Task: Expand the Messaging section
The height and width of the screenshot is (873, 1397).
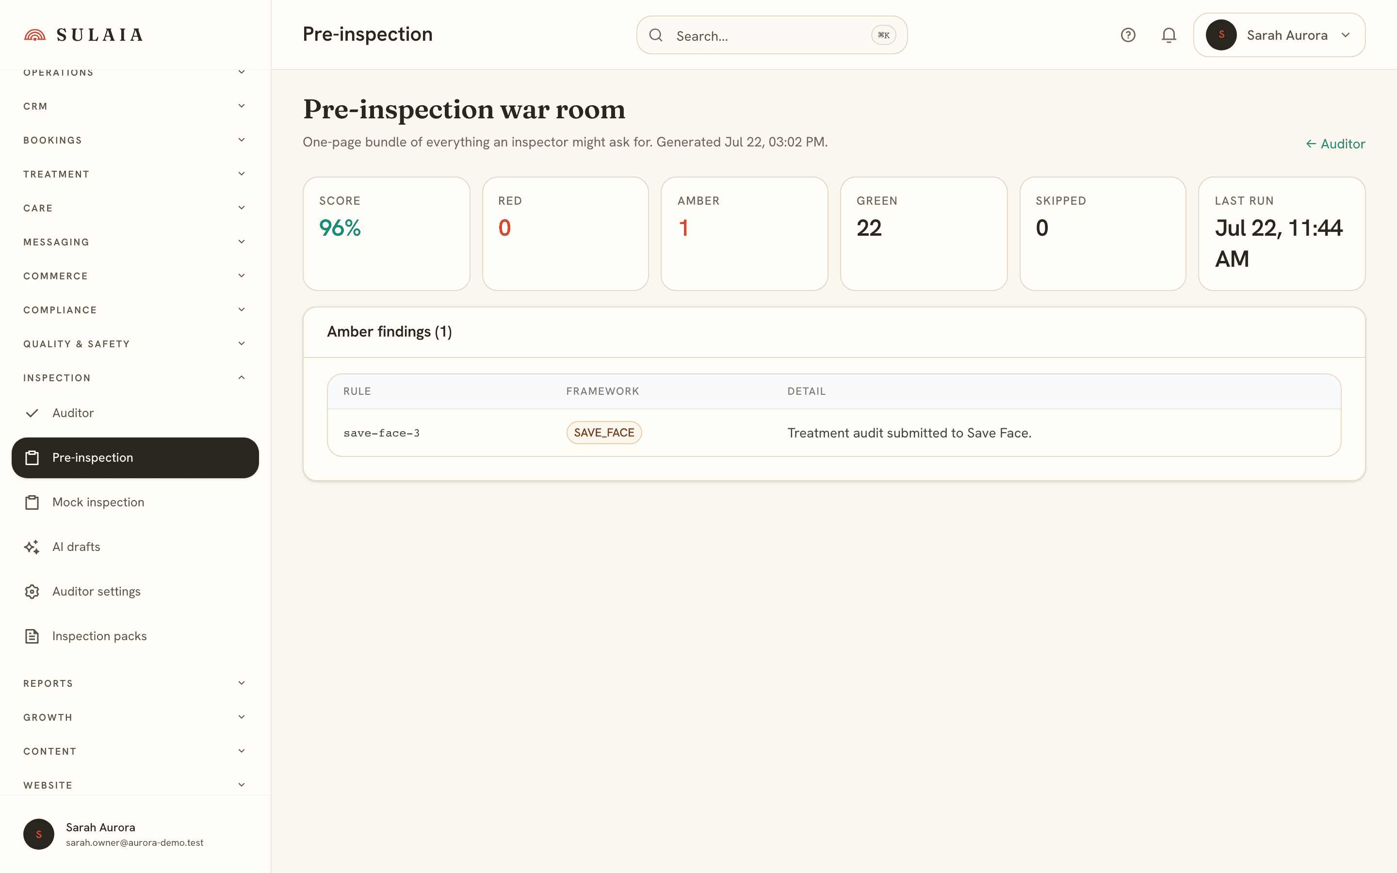Action: coord(135,242)
